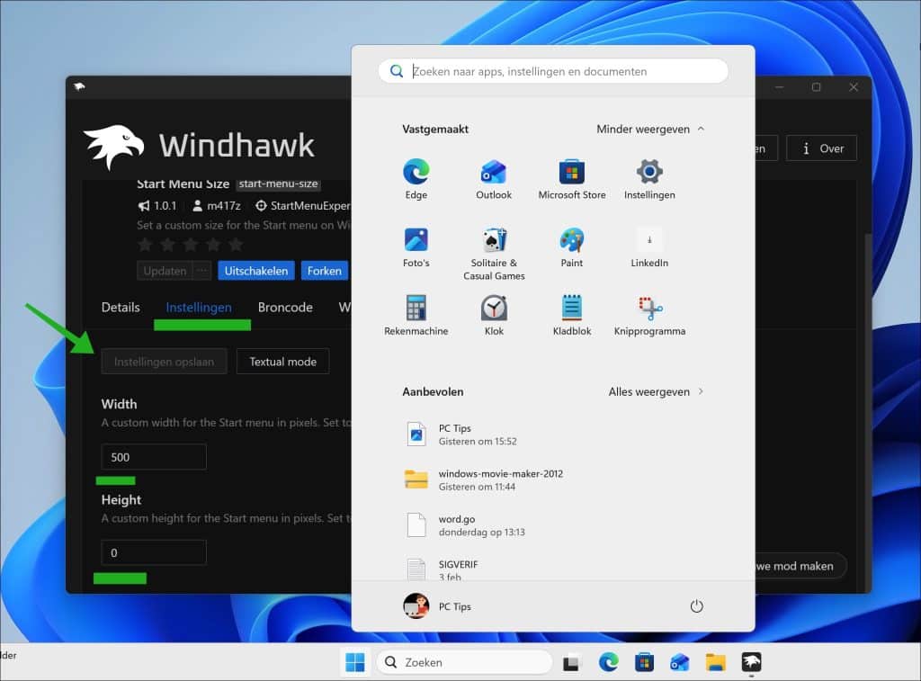Click the Forken button
The height and width of the screenshot is (681, 921).
coord(324,270)
